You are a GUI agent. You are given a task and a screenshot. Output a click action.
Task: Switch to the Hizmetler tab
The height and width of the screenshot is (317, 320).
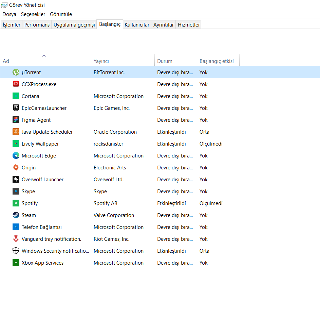(189, 24)
